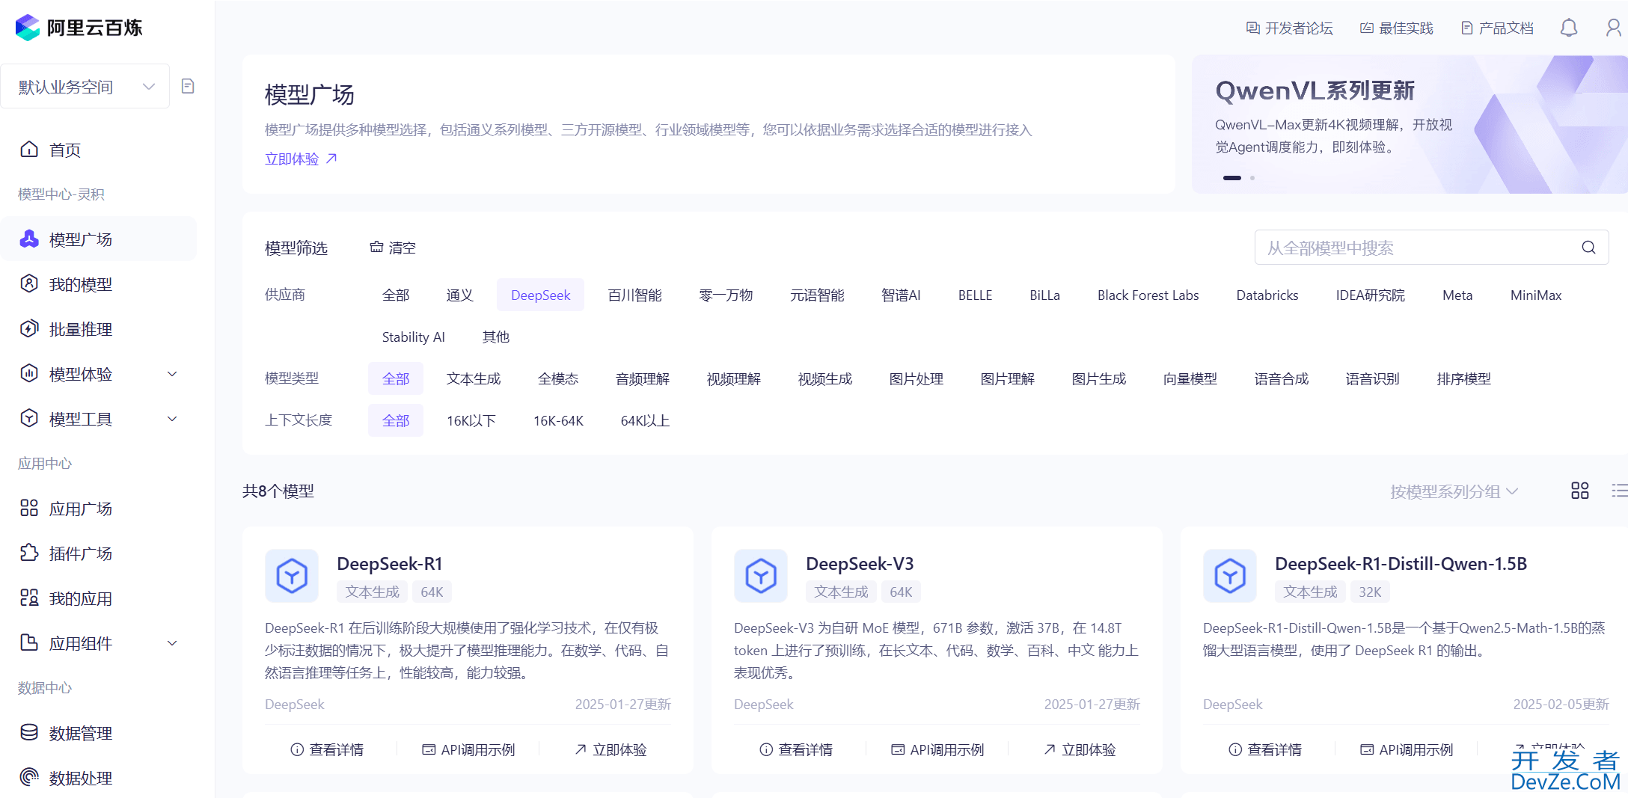Switch to grid card view icon
Image resolution: width=1628 pixels, height=798 pixels.
coord(1580,491)
